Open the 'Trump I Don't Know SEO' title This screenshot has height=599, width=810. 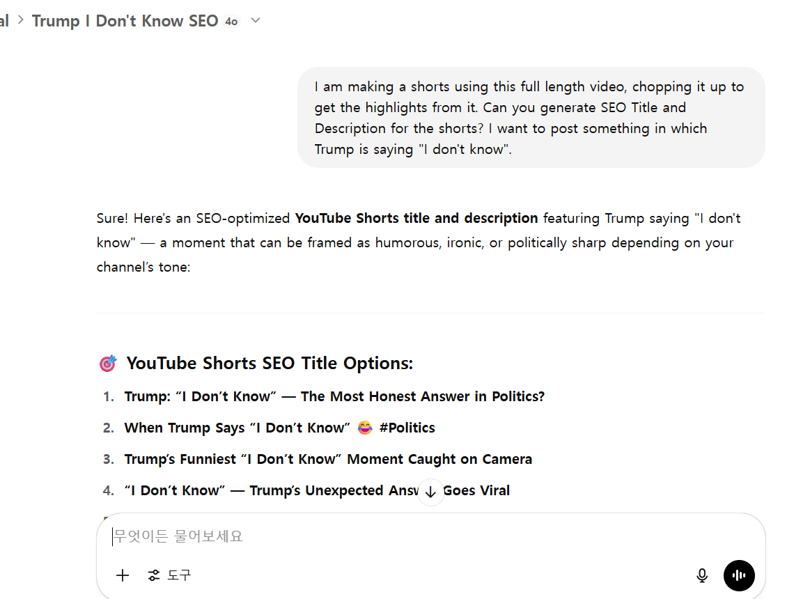pyautogui.click(x=125, y=21)
